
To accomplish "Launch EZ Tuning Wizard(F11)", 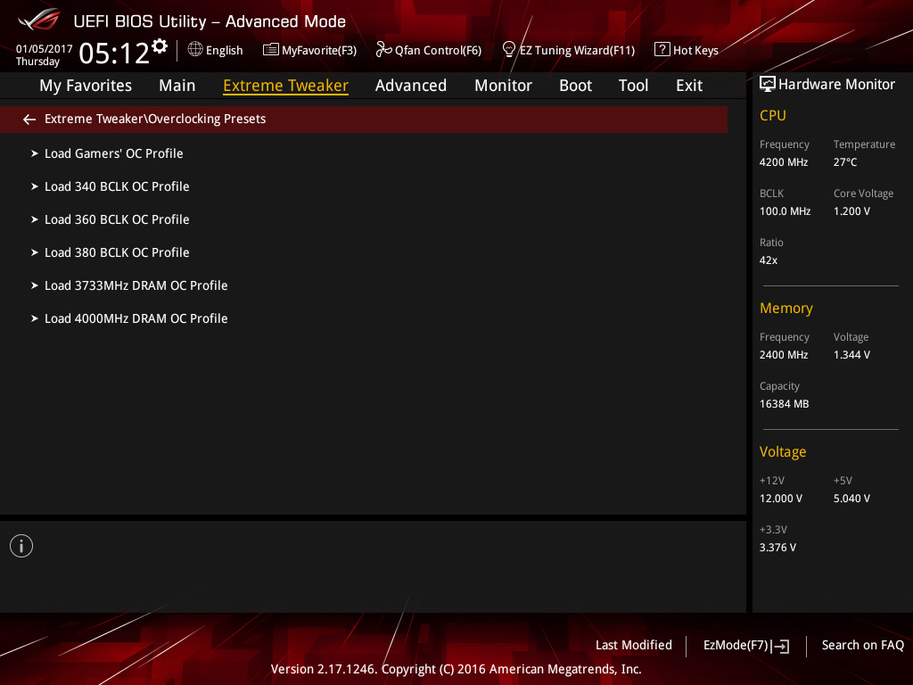I will 577,51.
